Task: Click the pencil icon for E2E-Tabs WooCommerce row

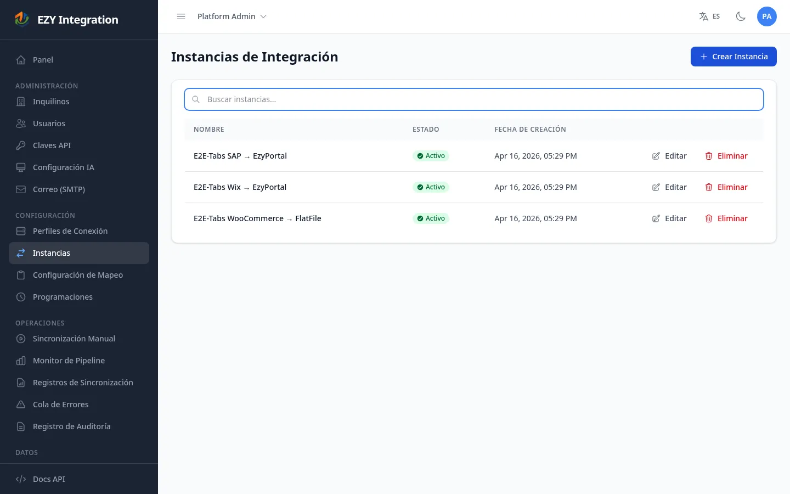Action: (656, 218)
